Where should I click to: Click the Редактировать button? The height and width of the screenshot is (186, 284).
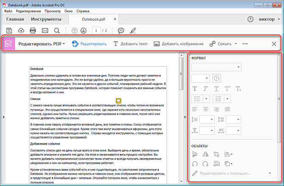pos(89,44)
